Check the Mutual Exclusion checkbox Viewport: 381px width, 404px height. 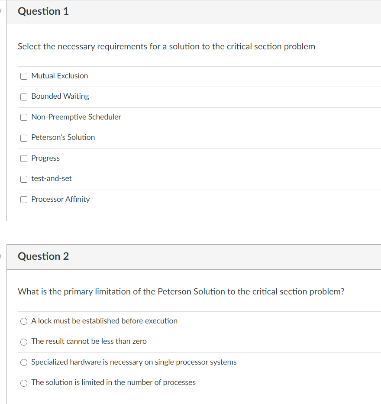coord(24,76)
